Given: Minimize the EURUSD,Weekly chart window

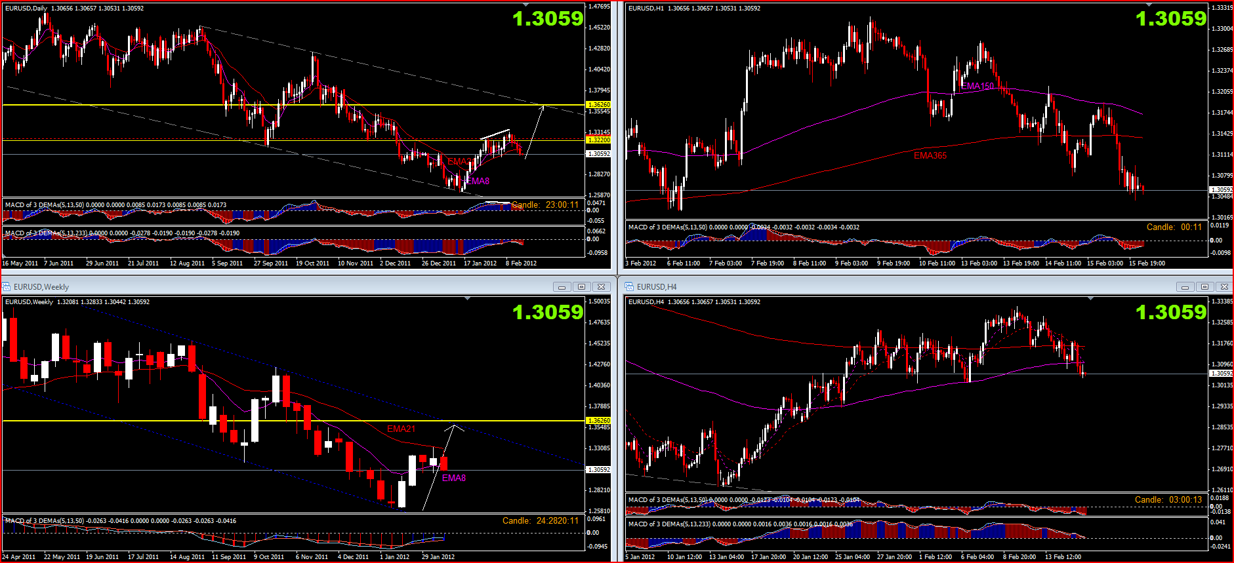Looking at the screenshot, I should pos(562,287).
